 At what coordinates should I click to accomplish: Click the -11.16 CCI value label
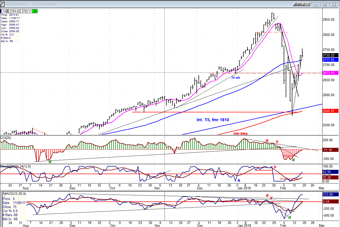click(x=330, y=150)
